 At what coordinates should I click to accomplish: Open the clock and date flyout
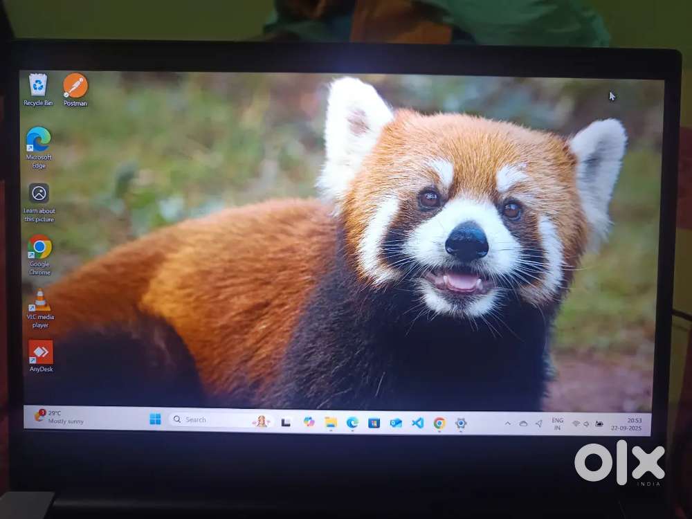click(634, 424)
